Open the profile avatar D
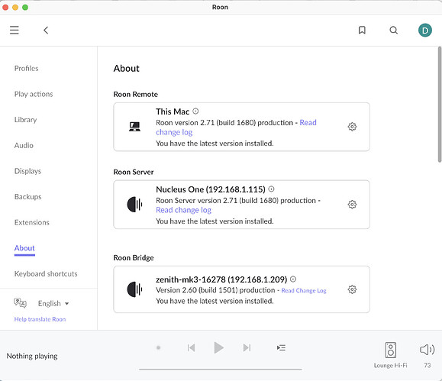This screenshot has width=442, height=381. pyautogui.click(x=424, y=30)
